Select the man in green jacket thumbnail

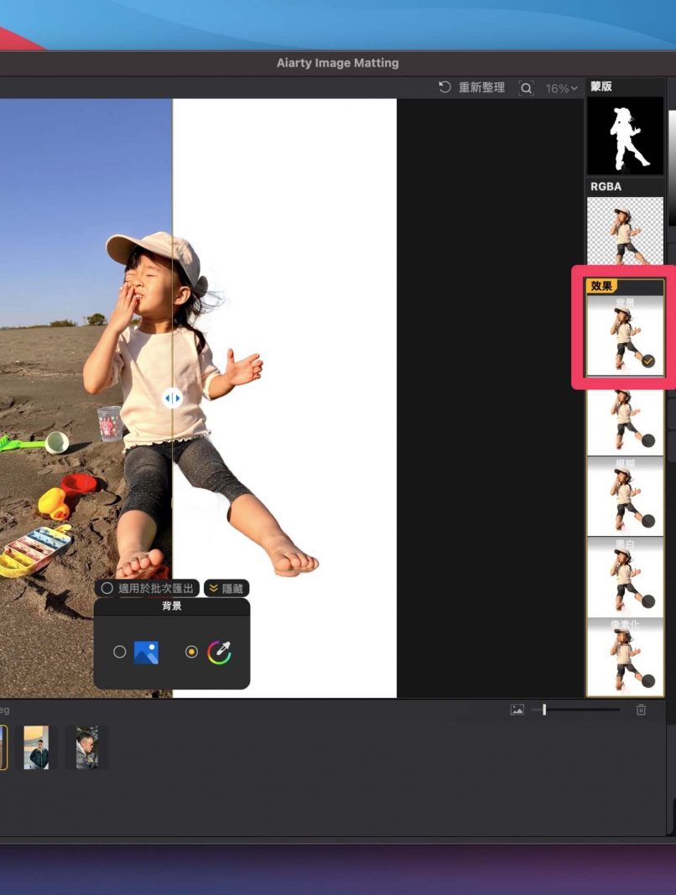[x=36, y=747]
